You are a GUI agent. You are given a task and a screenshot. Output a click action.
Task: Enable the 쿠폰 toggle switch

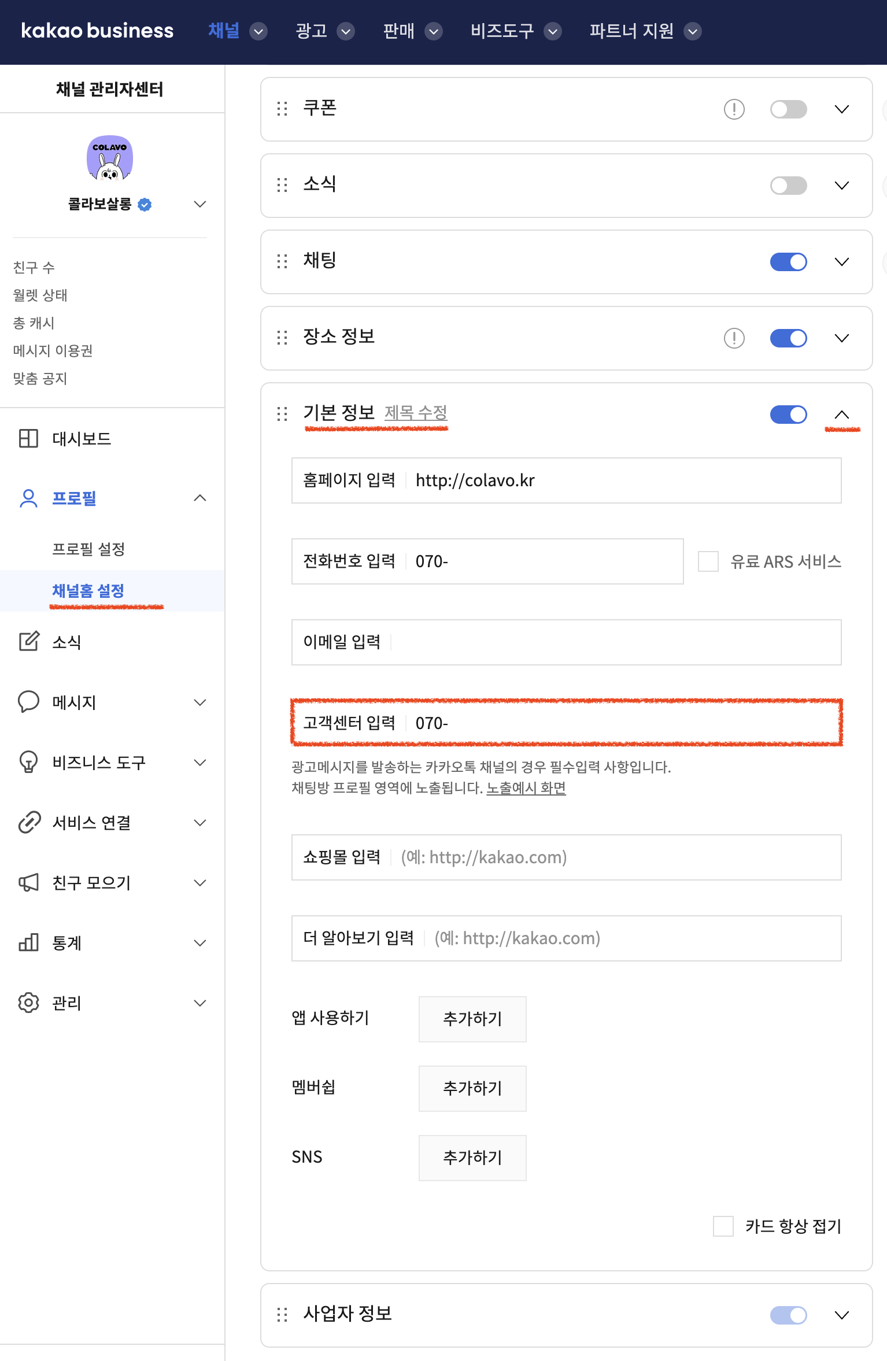pos(788,109)
